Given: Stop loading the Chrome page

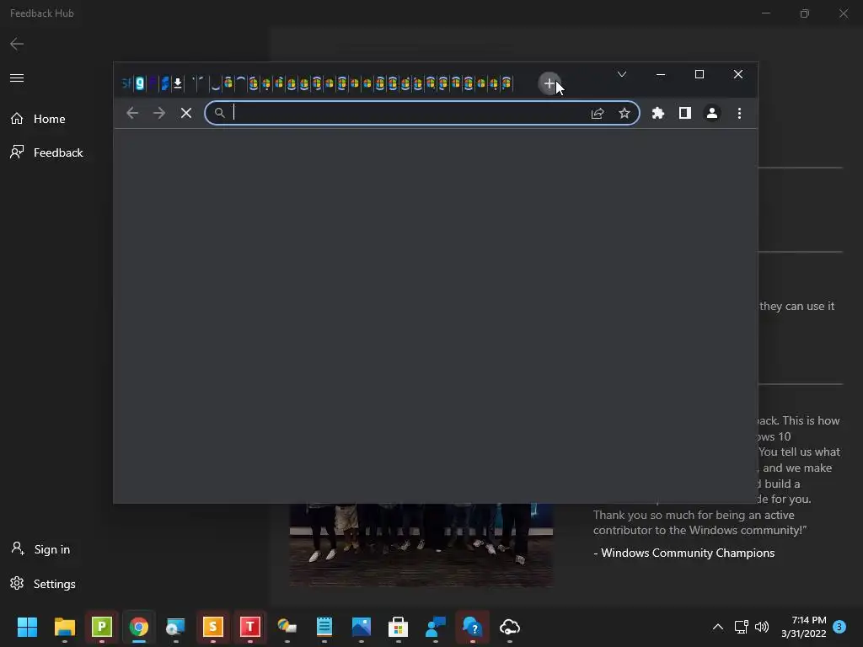Looking at the screenshot, I should coord(186,114).
